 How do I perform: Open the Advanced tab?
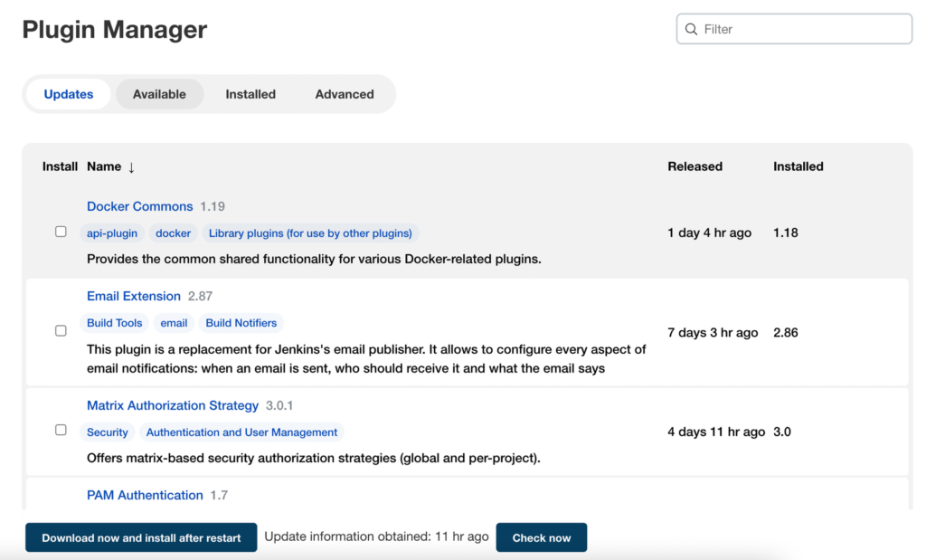pos(345,94)
